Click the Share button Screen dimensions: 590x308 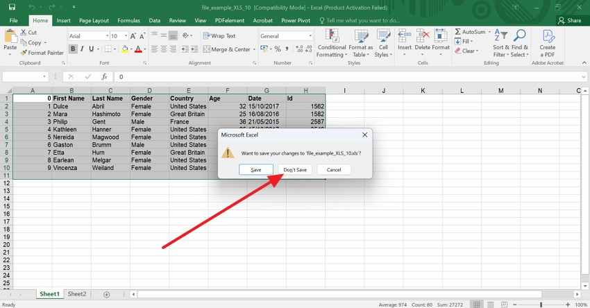(570, 21)
